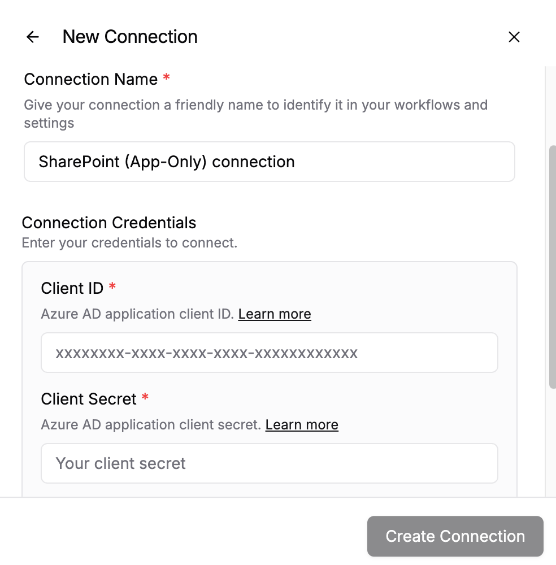Open Learn more link for Client Secret

[x=302, y=425]
